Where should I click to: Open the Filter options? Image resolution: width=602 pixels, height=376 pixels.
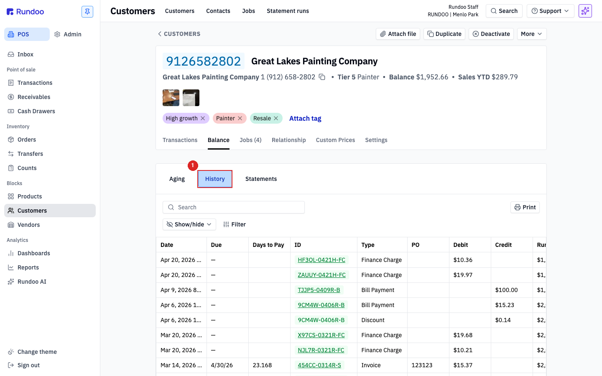[x=235, y=224]
